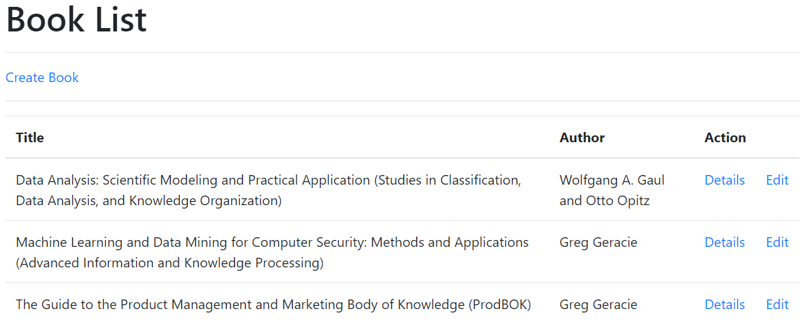The width and height of the screenshot is (809, 333).
Task: Show Details for the ProdBOK guide
Action: [x=724, y=304]
